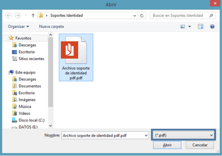
Task: Toggle the preview pane icon
Action: 200,26
